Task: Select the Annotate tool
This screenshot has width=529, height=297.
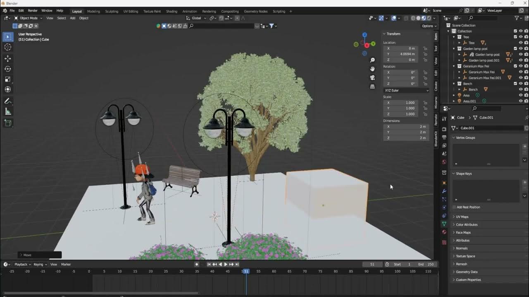Action: point(7,101)
